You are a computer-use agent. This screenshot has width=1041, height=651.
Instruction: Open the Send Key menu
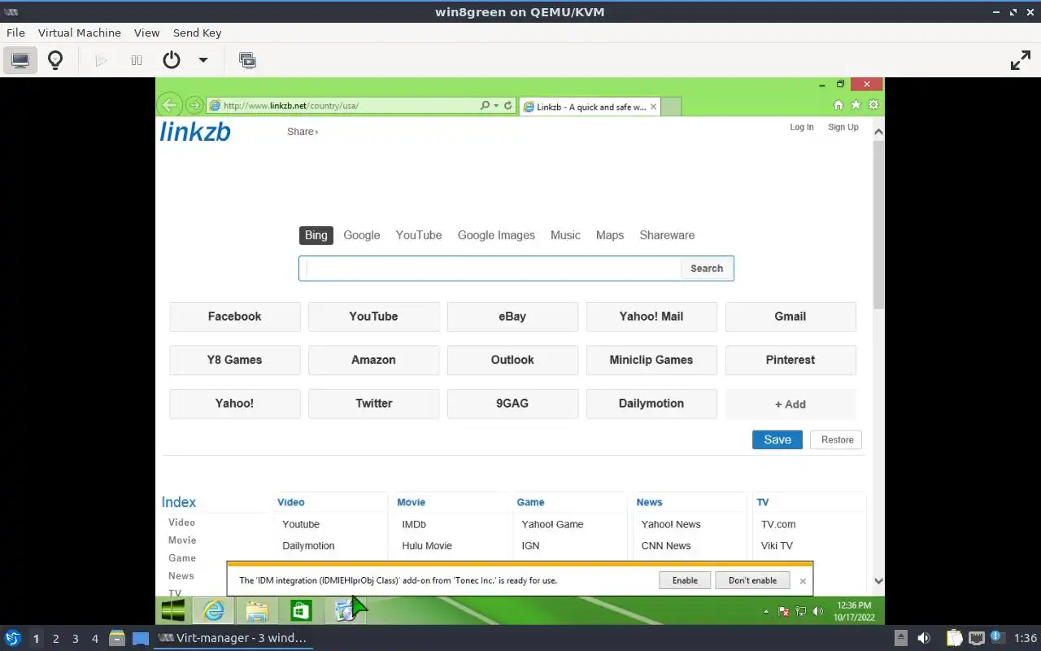coord(197,33)
